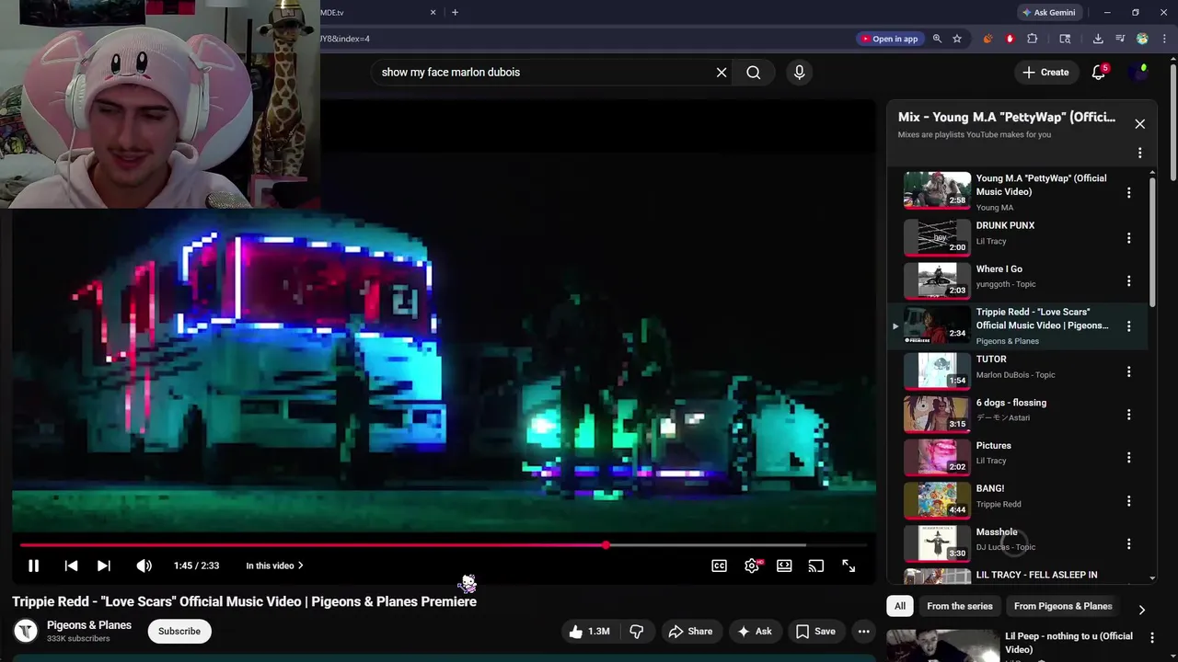Clear the search box text
The height and width of the screenshot is (662, 1178).
722,72
